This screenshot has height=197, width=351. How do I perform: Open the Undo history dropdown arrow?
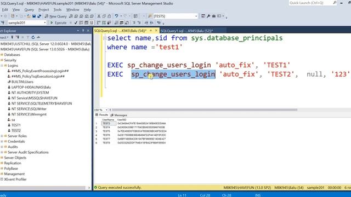click(121, 16)
